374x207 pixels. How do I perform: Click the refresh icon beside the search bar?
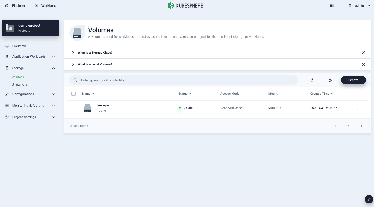point(312,80)
